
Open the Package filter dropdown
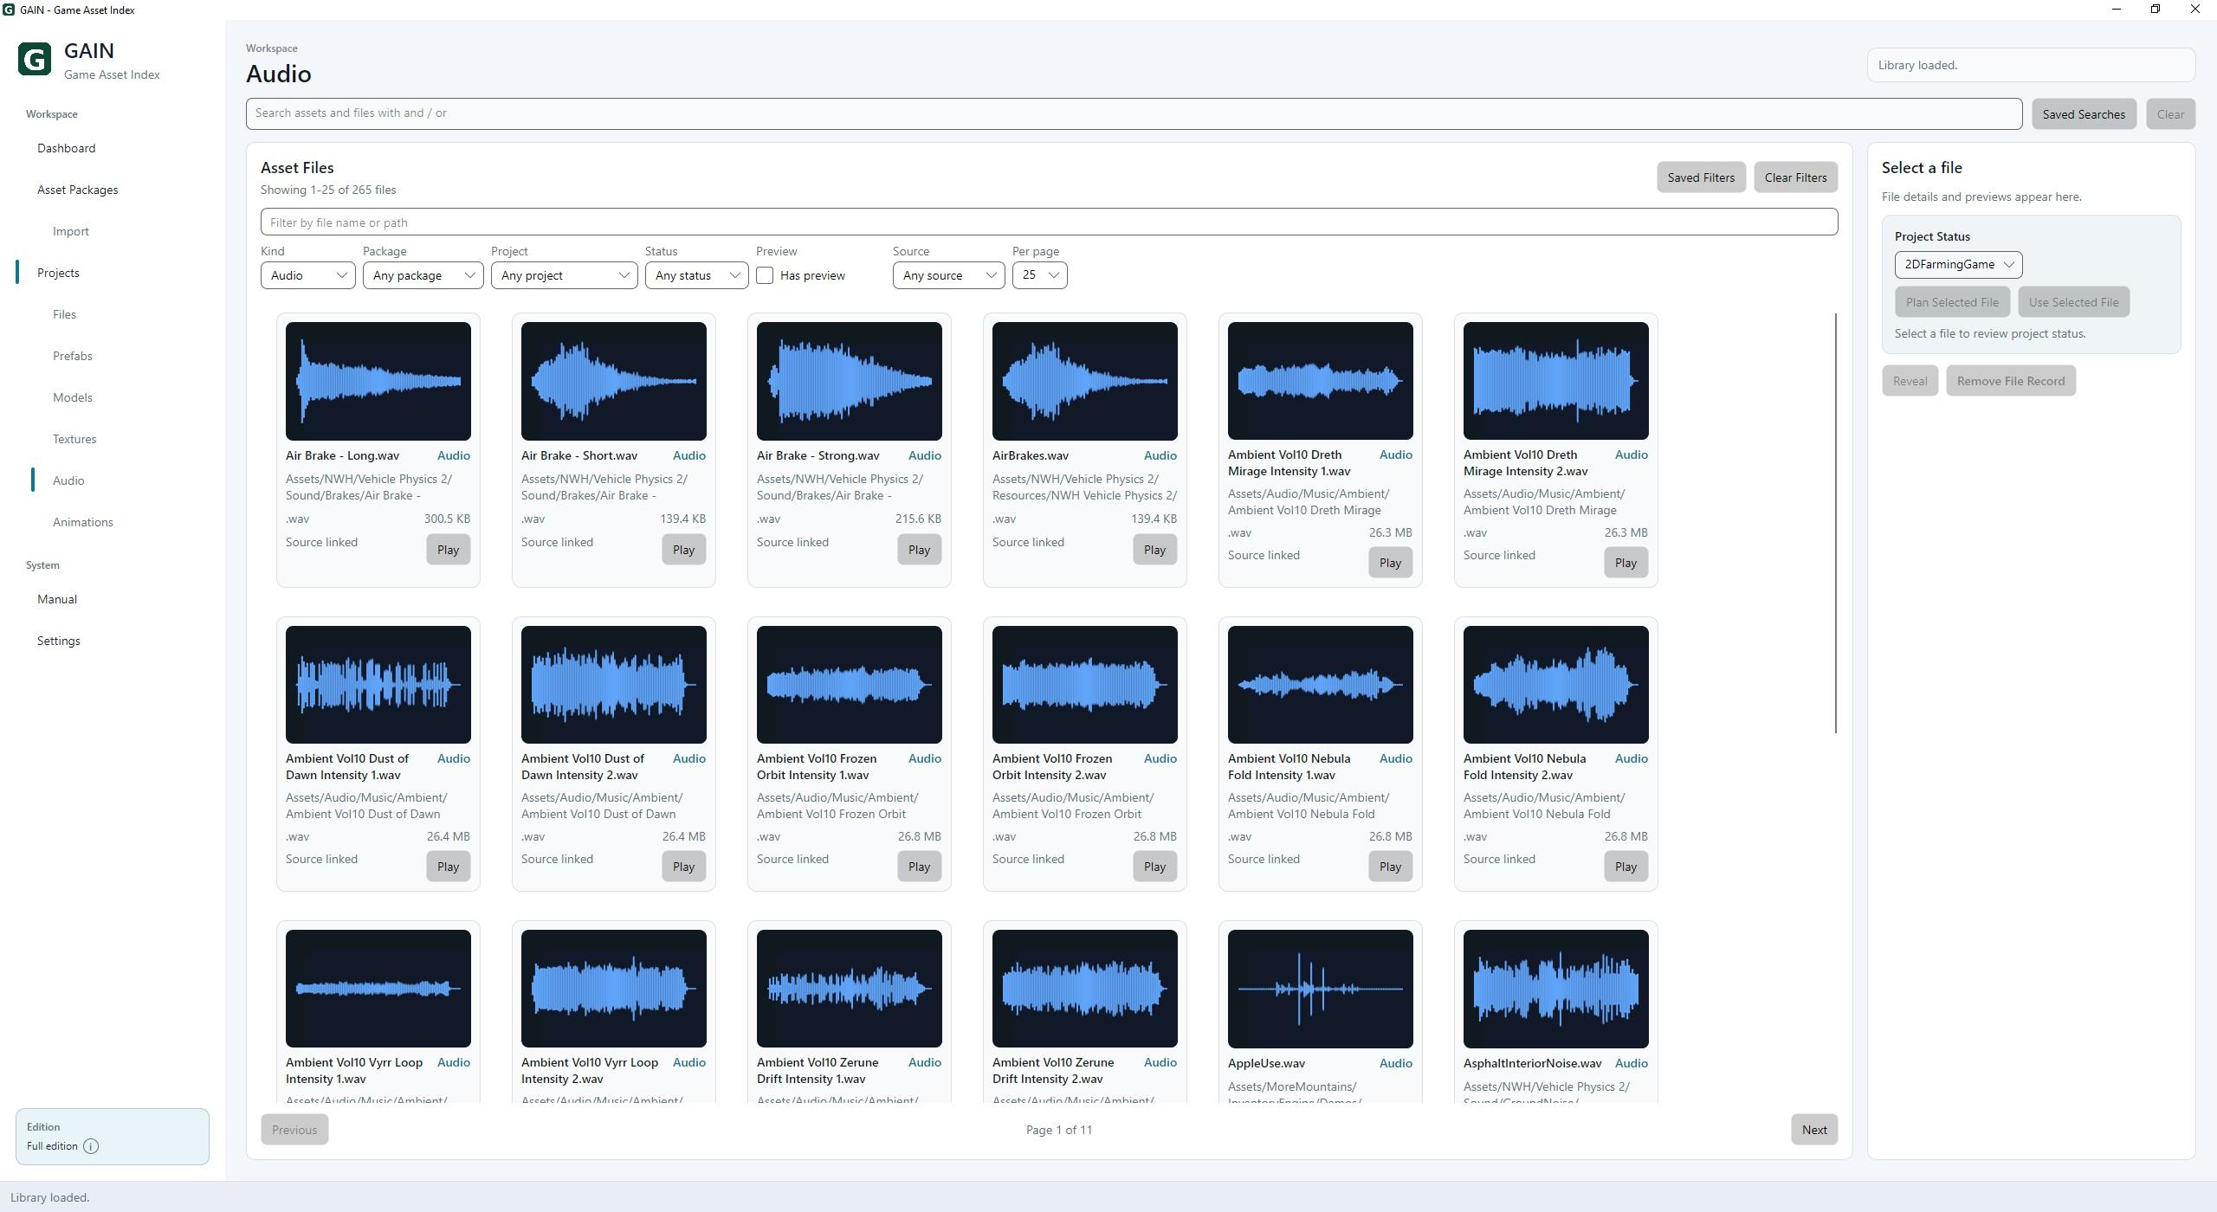point(423,275)
